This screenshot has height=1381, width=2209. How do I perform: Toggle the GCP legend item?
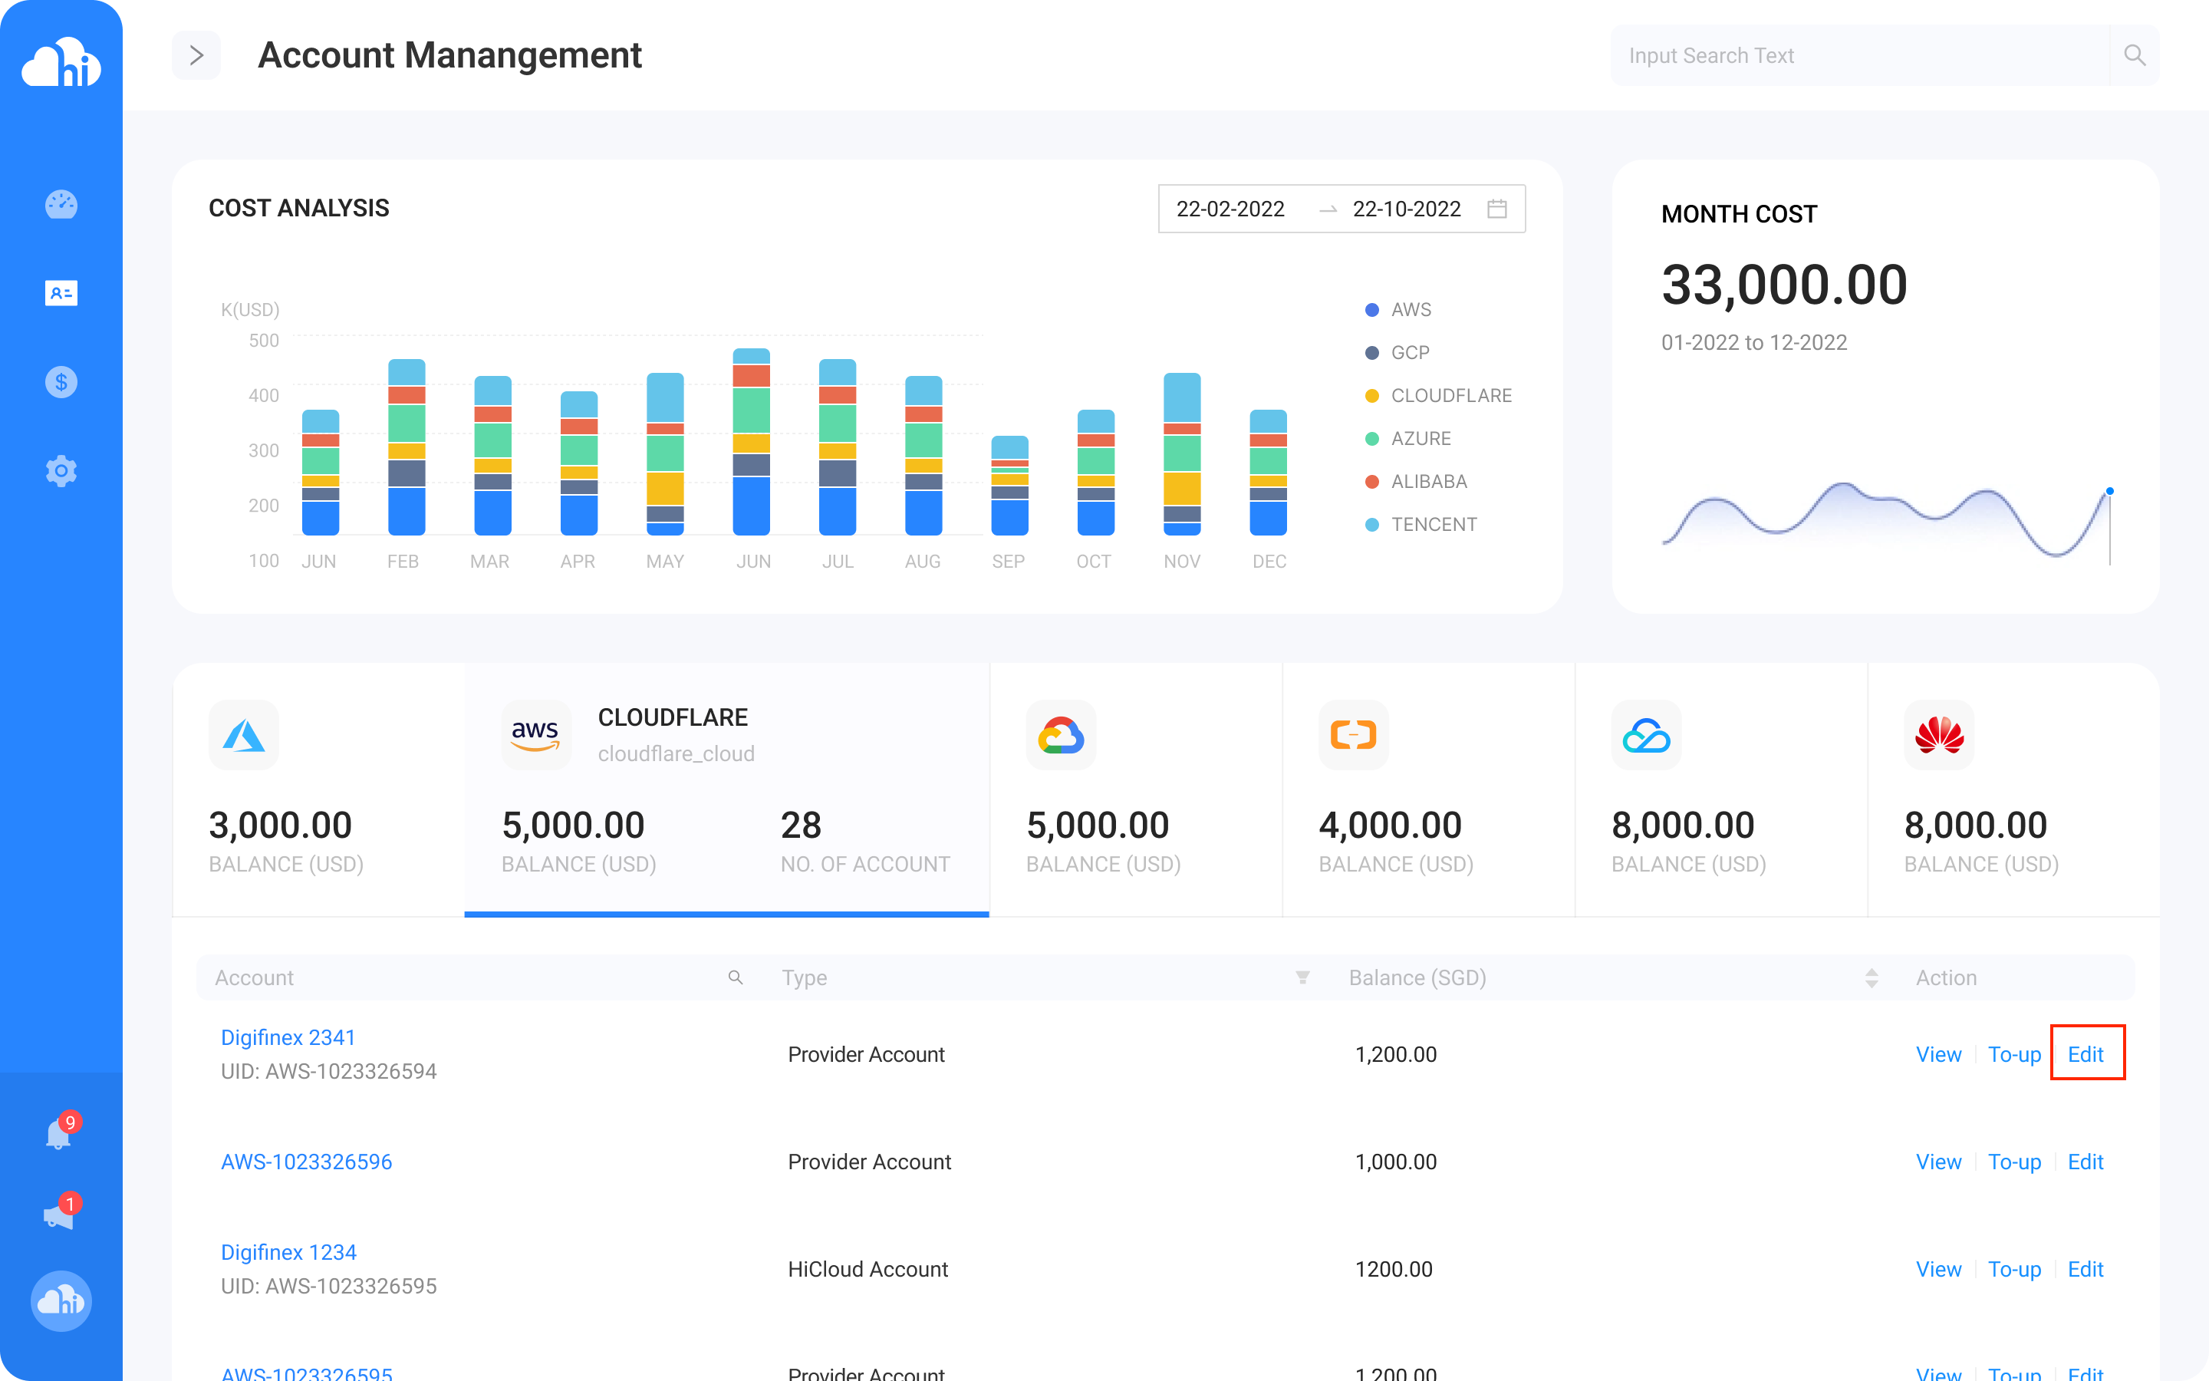pyautogui.click(x=1397, y=353)
